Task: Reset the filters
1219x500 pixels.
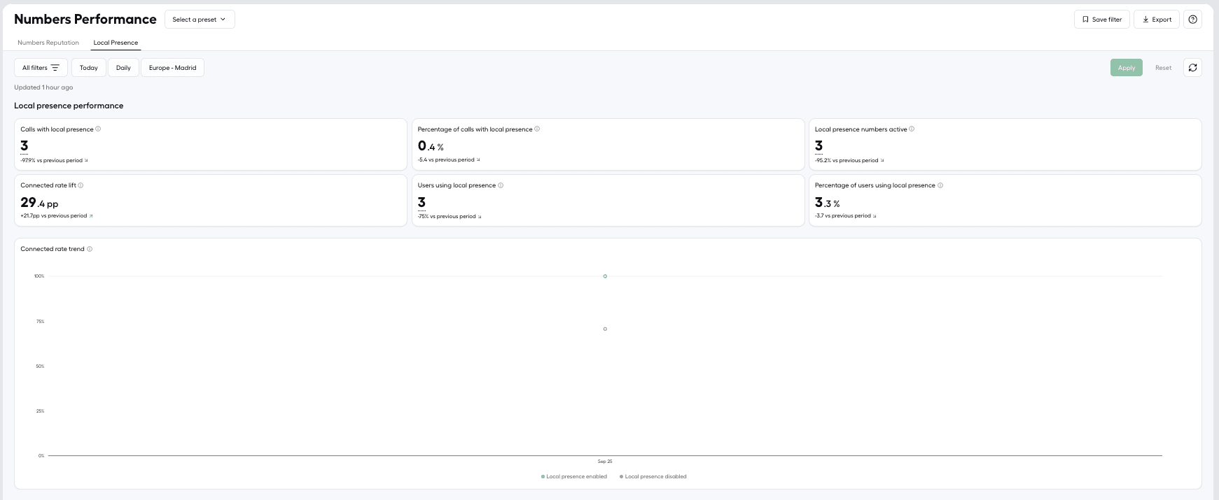Action: [x=1163, y=68]
